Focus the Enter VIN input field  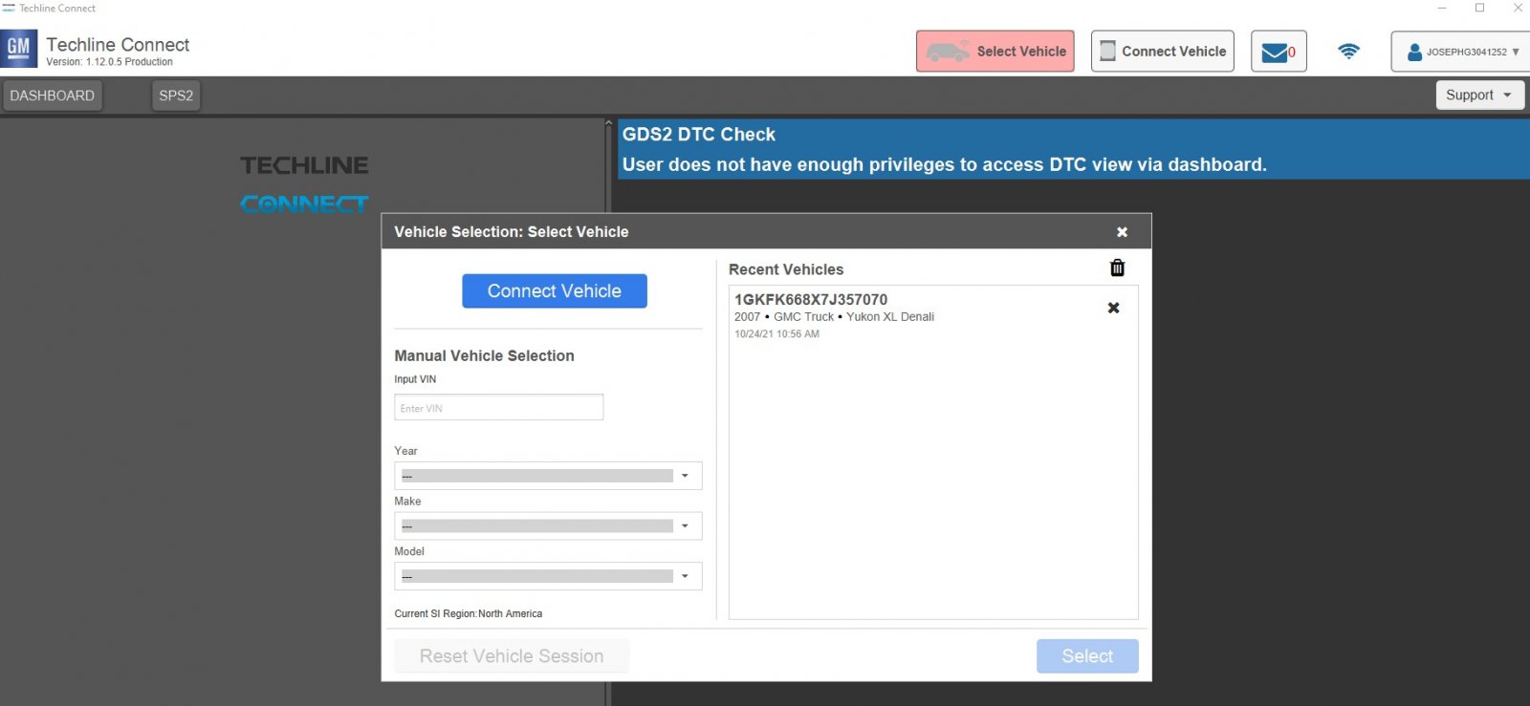[499, 408]
